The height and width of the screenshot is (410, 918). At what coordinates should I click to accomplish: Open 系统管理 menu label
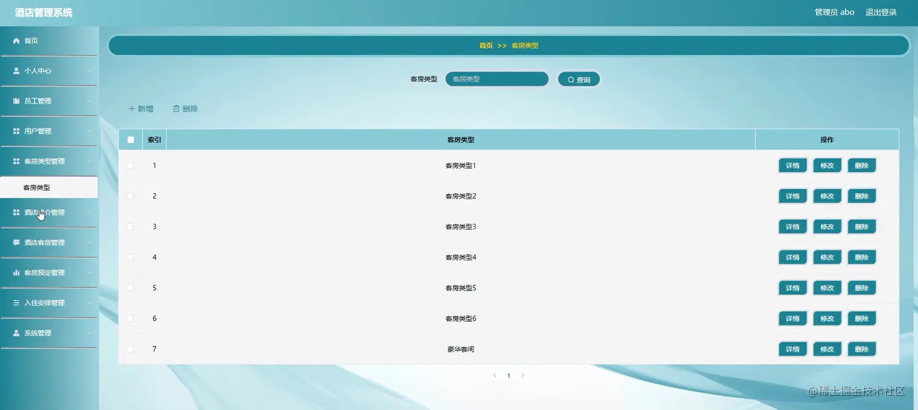(38, 333)
